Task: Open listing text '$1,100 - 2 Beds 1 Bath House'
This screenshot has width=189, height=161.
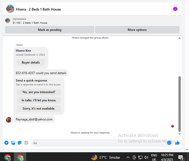Action: 30,23
